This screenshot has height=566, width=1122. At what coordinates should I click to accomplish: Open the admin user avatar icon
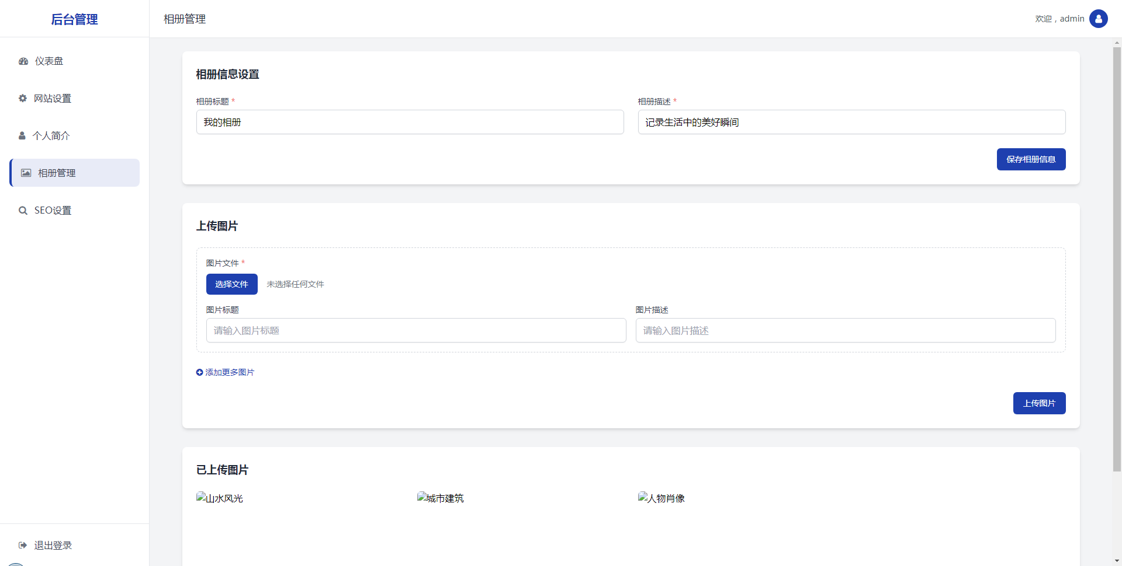pyautogui.click(x=1098, y=19)
